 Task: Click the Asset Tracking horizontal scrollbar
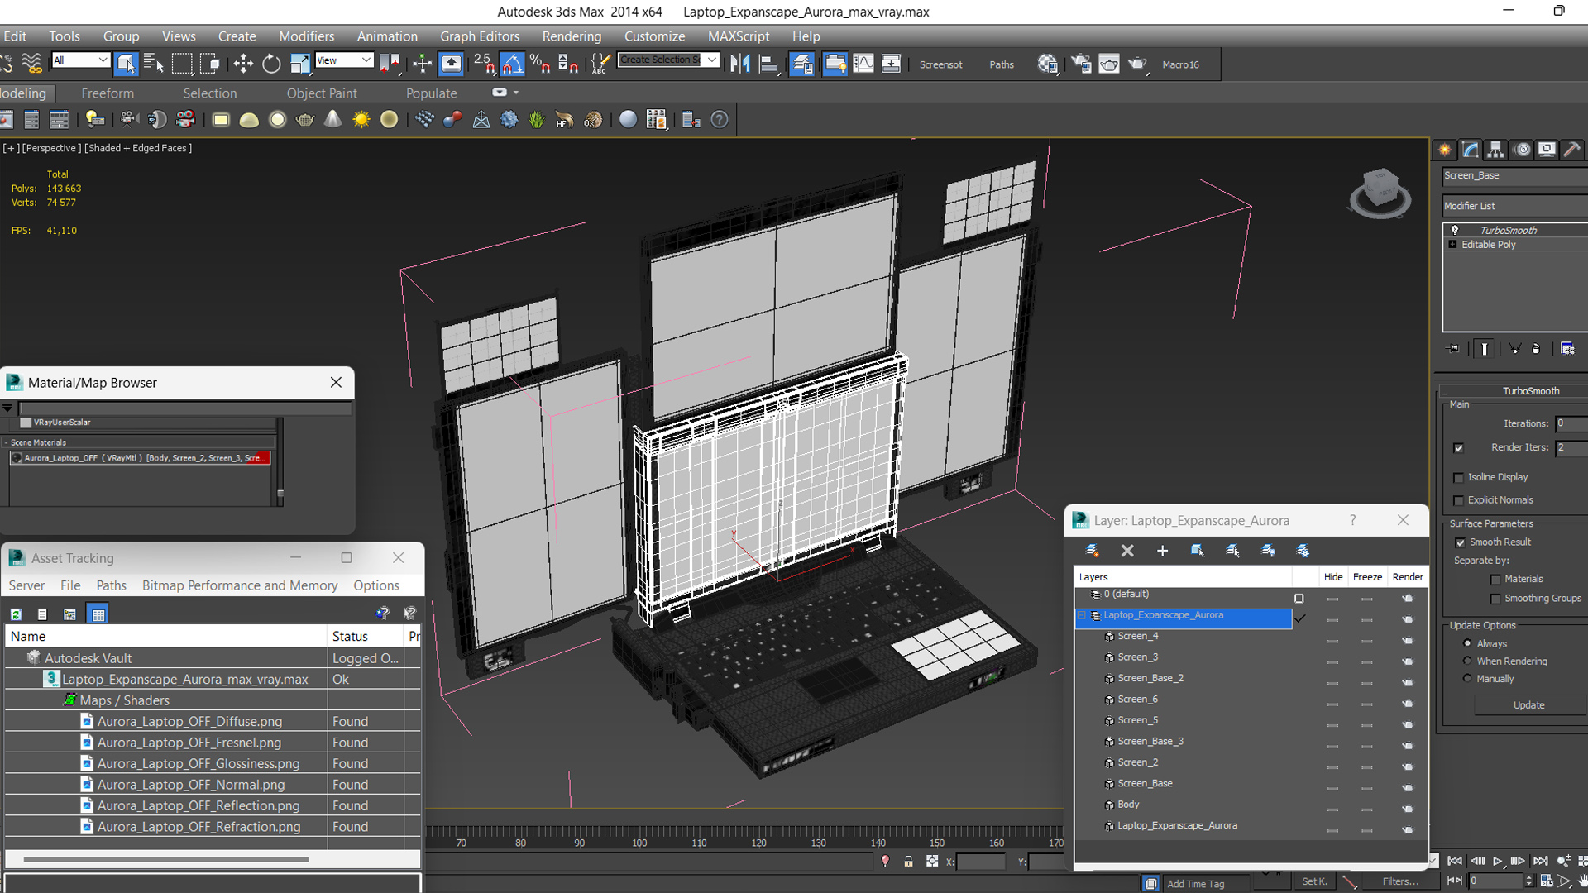click(x=165, y=859)
